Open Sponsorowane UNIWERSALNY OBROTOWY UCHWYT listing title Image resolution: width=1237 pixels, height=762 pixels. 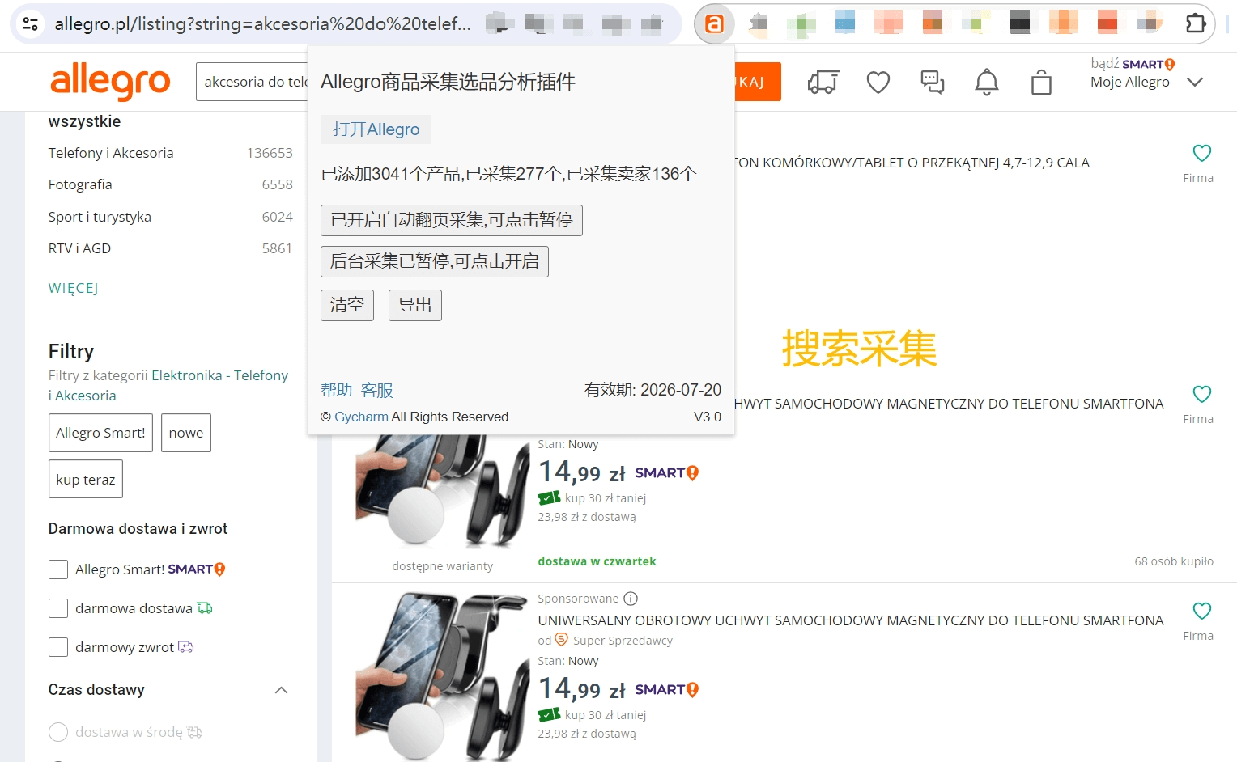[851, 620]
